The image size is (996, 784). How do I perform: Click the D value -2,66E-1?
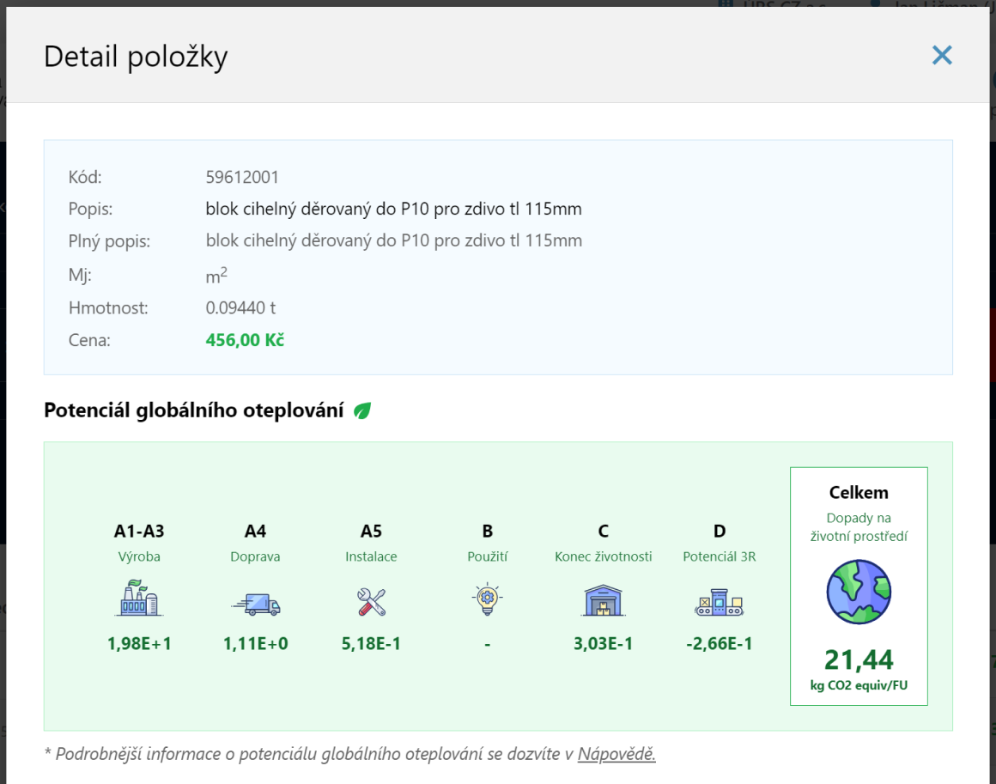click(719, 643)
